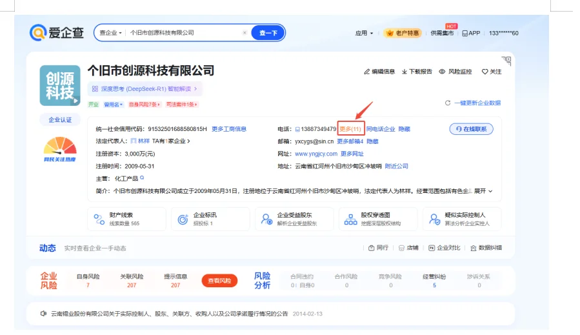Click the 查一下 search button
The image size is (580, 335).
[268, 32]
